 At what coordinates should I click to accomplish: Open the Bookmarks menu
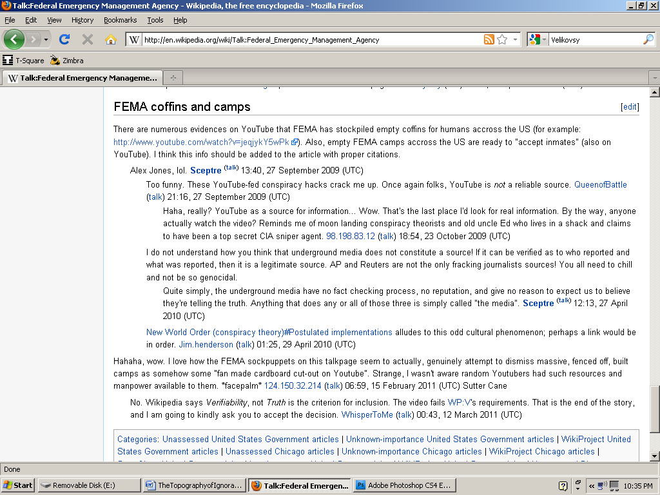120,20
